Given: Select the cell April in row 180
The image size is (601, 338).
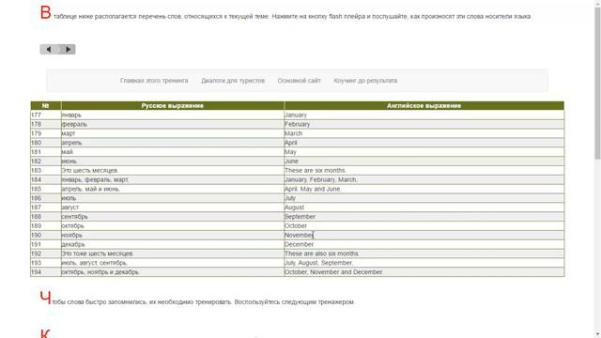Looking at the screenshot, I should pos(424,143).
